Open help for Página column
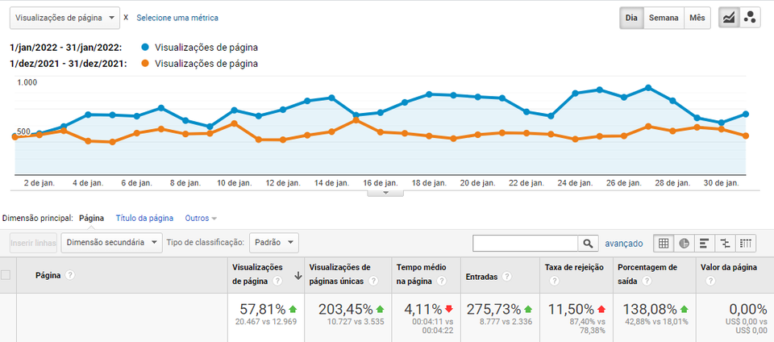 pyautogui.click(x=70, y=275)
